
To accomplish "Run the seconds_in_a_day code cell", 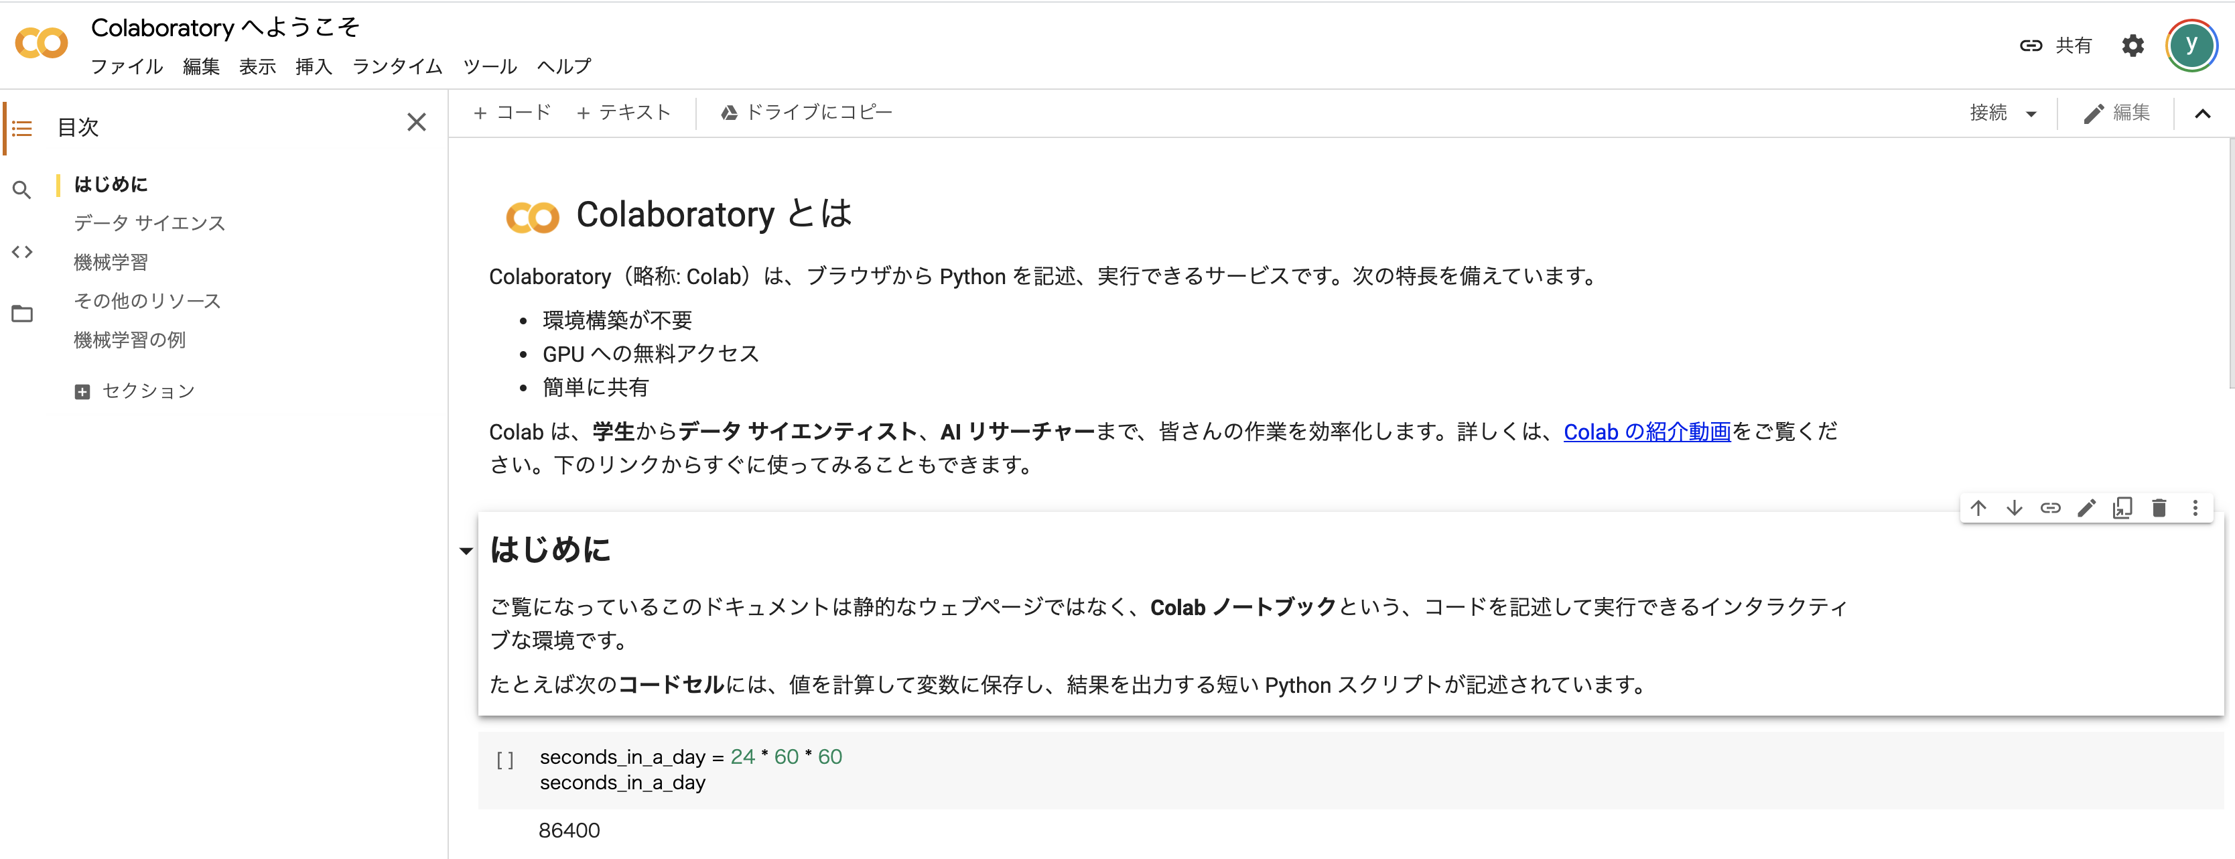I will click(505, 760).
